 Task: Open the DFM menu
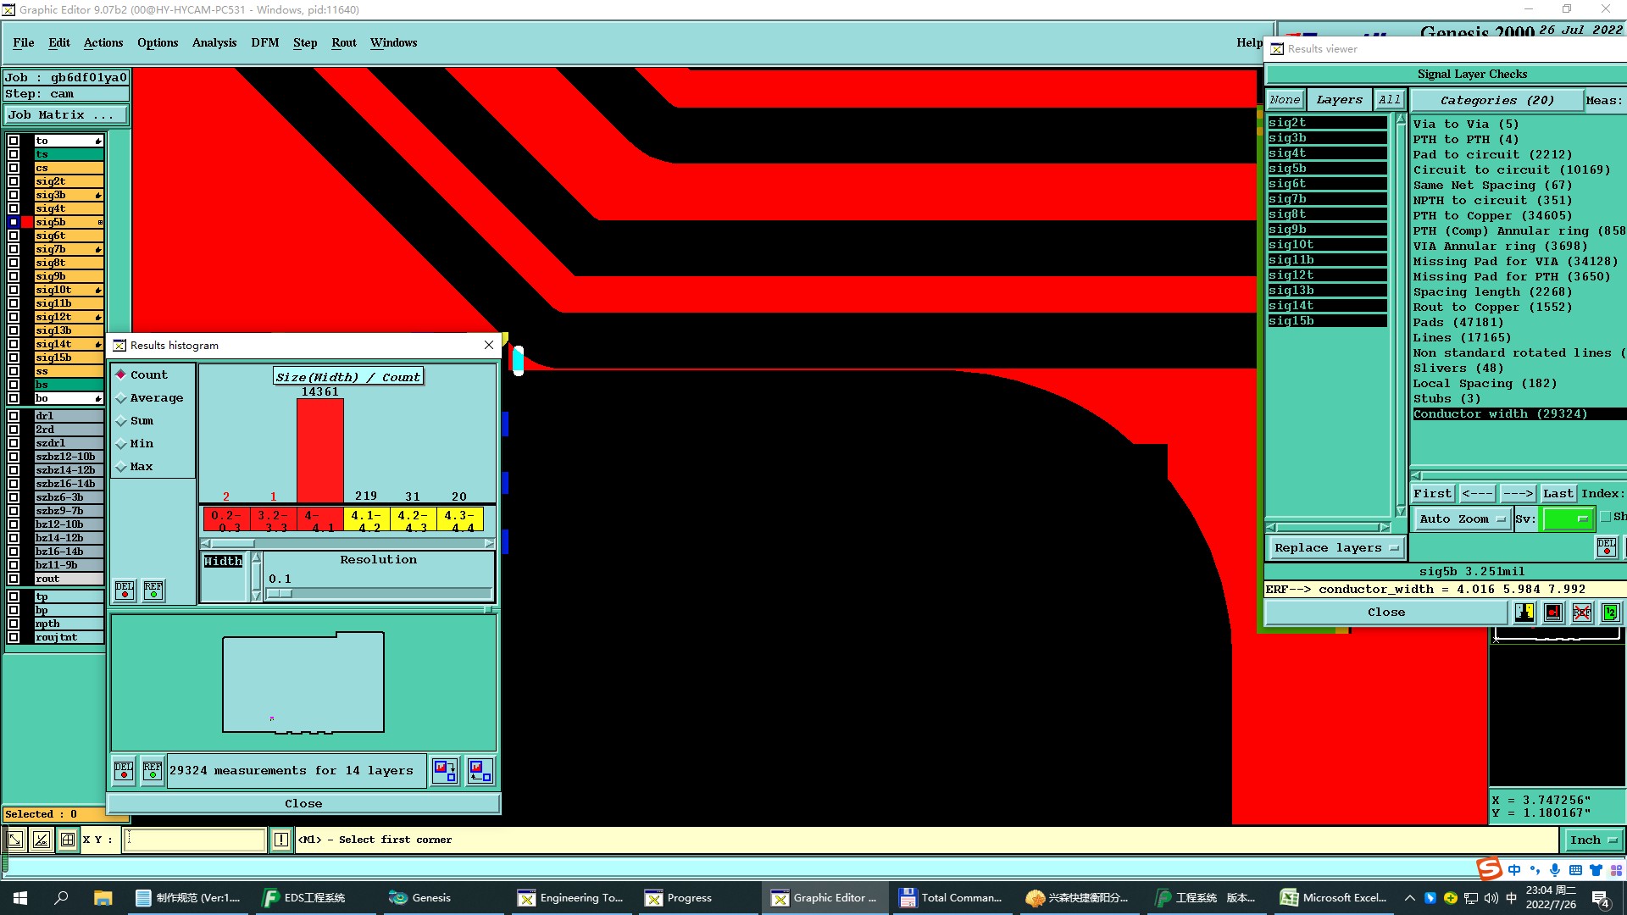click(x=264, y=42)
